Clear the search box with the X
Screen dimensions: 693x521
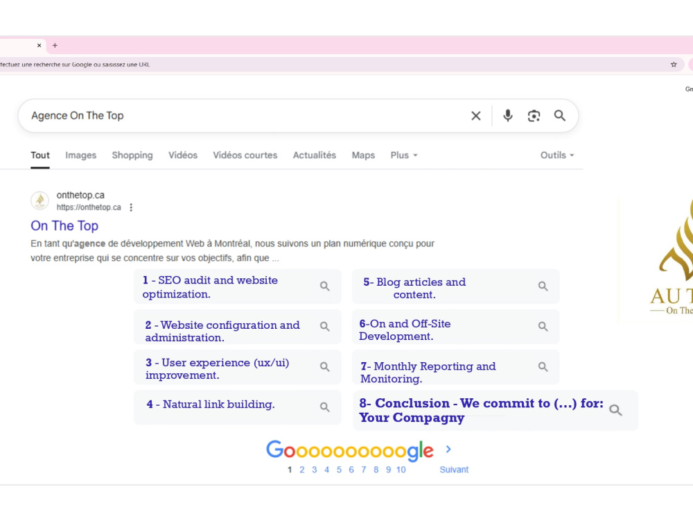tap(476, 116)
